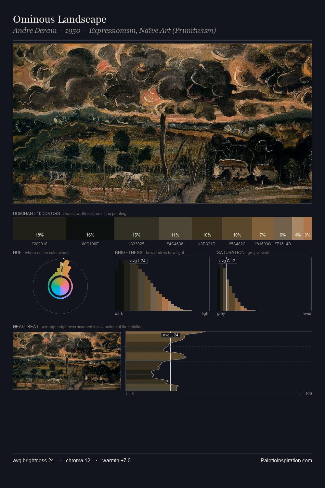Click the 'grey vs vivid' caption
Image resolution: width=325 pixels, height=488 pixels.
click(258, 253)
